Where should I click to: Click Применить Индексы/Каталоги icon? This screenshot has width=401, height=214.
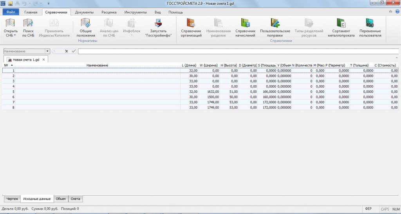54,23
